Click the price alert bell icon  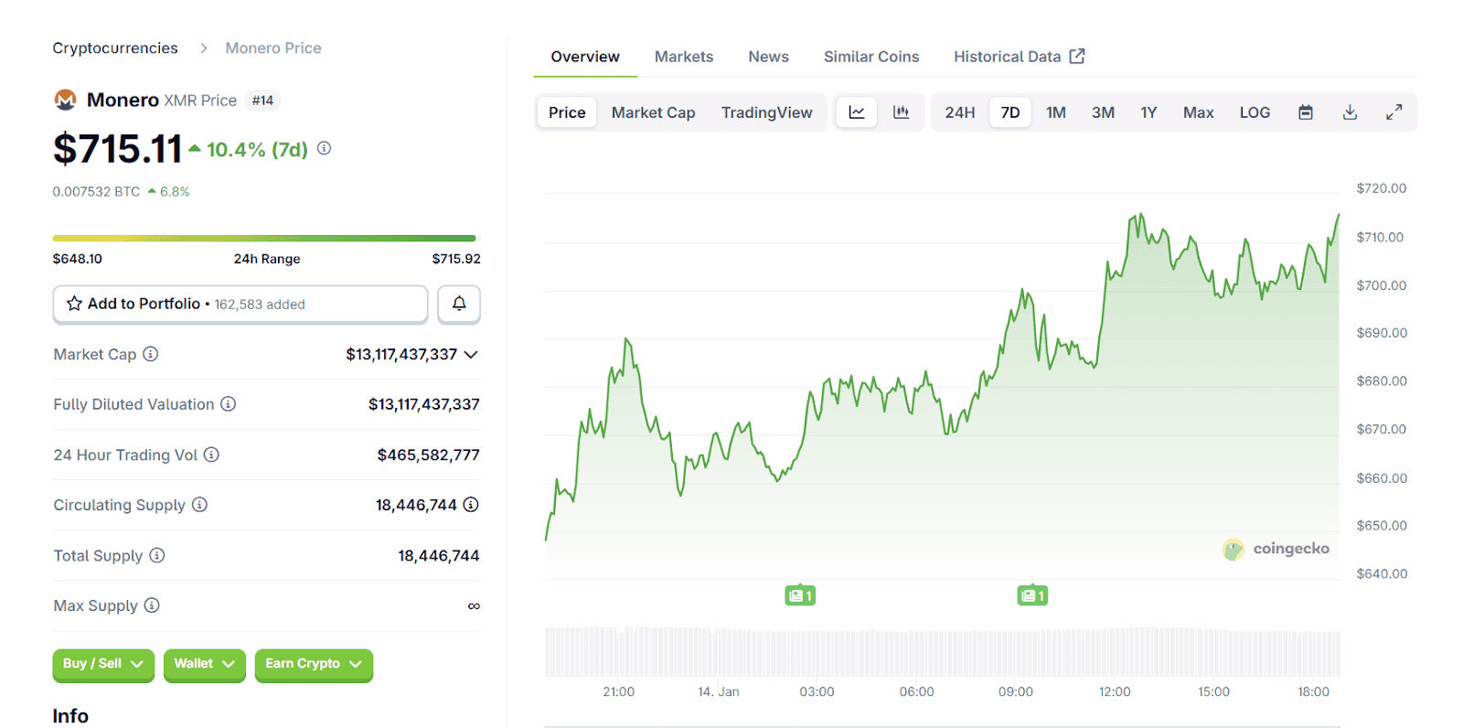(459, 304)
